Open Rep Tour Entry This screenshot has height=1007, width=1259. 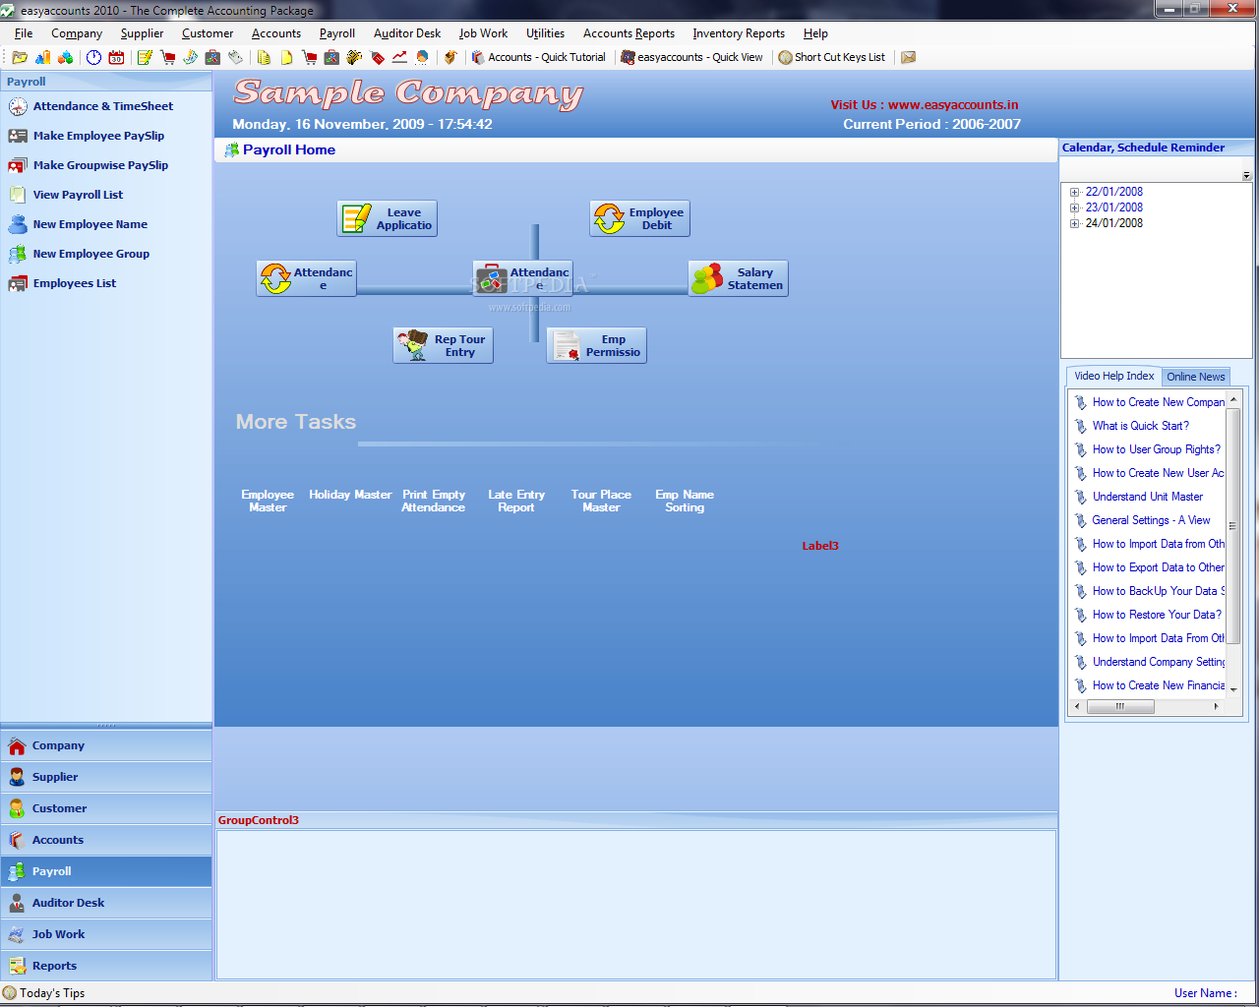[x=443, y=345]
